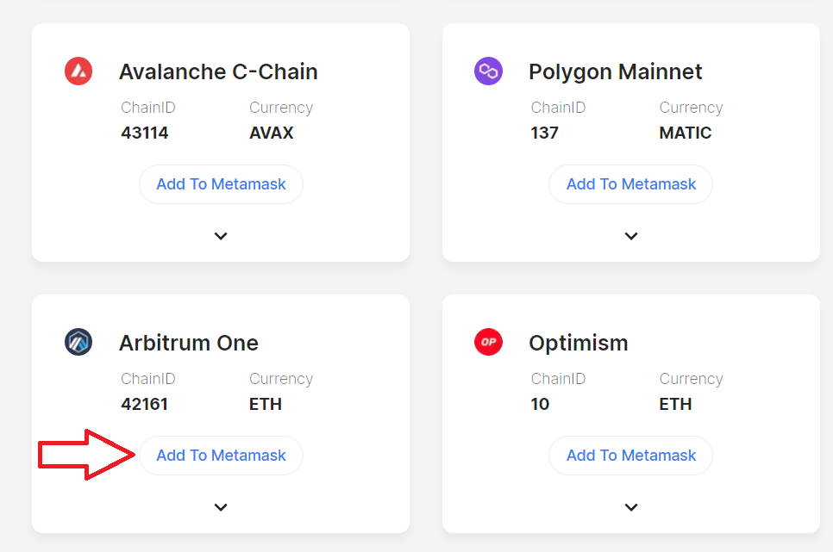Add Arbitrum One to Metamask
Screen dimensions: 833x552
point(221,456)
